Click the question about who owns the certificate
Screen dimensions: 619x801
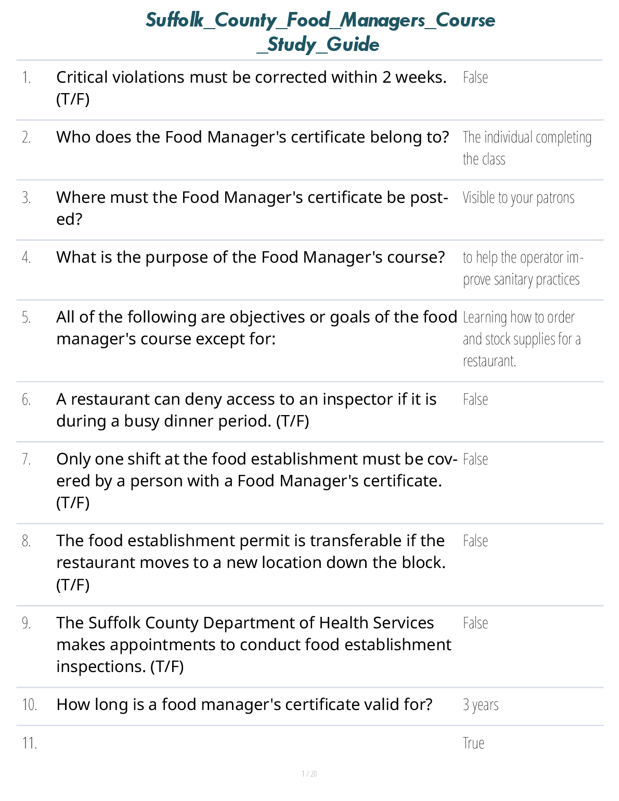pos(252,137)
